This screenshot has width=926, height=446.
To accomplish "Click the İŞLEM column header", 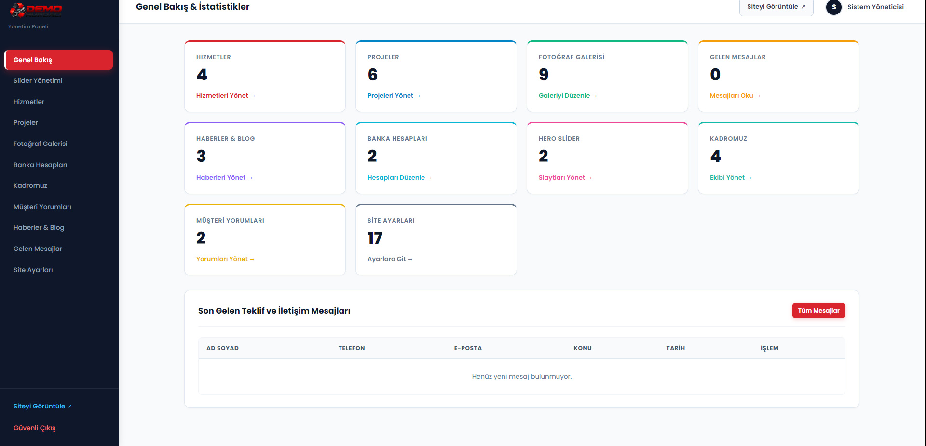I will pyautogui.click(x=769, y=348).
